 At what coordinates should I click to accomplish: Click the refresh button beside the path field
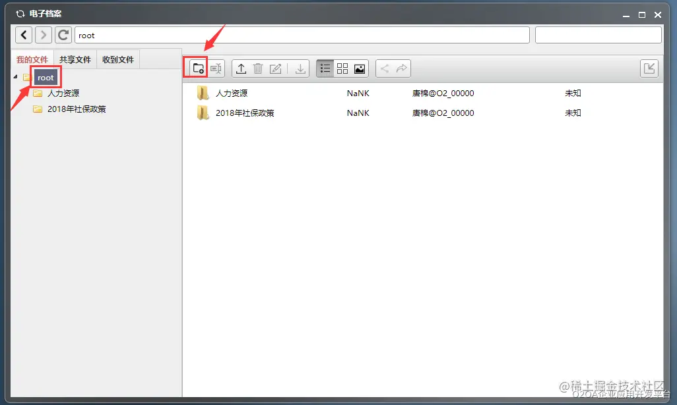[63, 35]
